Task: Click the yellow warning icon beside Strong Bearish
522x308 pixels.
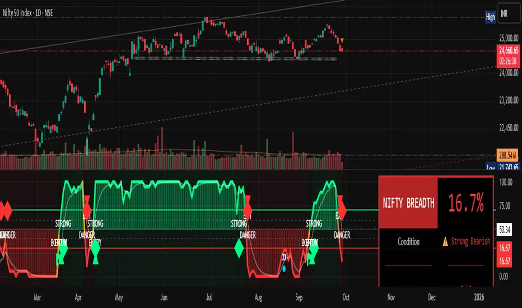Action: [445, 241]
